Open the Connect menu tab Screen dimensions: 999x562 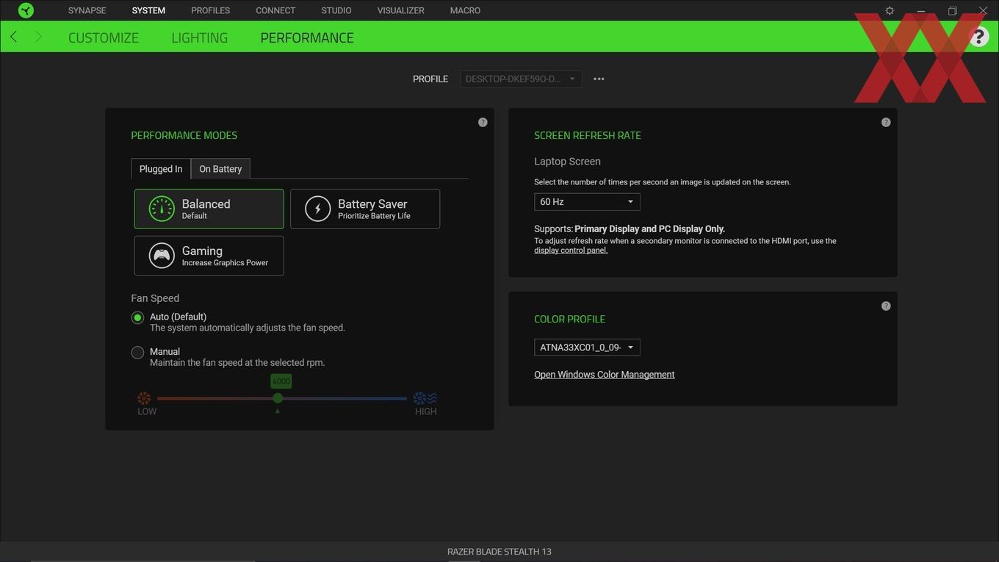[x=275, y=10]
